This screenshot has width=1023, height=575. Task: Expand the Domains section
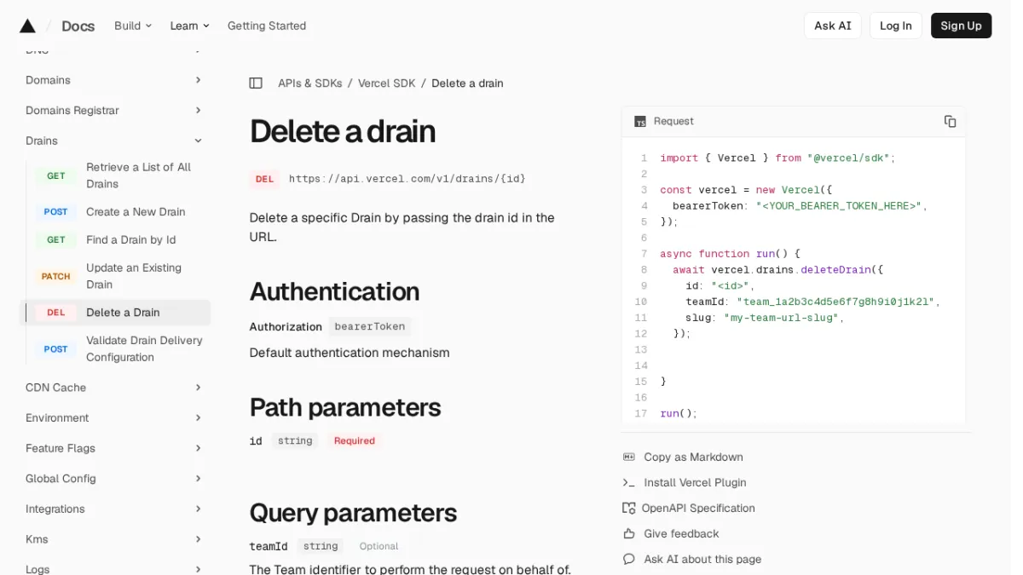pyautogui.click(x=198, y=80)
